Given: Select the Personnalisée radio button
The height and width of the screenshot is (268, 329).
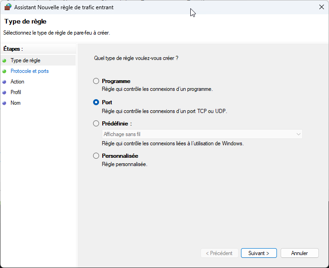Looking at the screenshot, I should point(96,156).
